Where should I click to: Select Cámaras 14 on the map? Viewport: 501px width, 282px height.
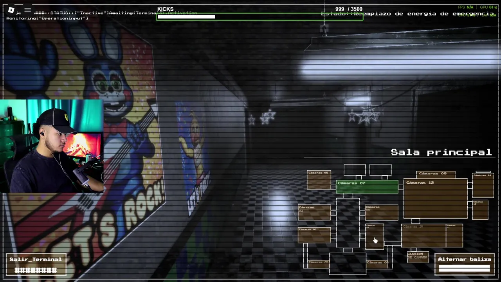coord(483,184)
